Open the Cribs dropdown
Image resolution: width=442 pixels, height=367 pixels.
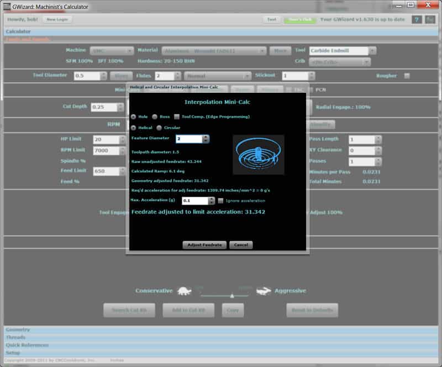tap(340, 62)
